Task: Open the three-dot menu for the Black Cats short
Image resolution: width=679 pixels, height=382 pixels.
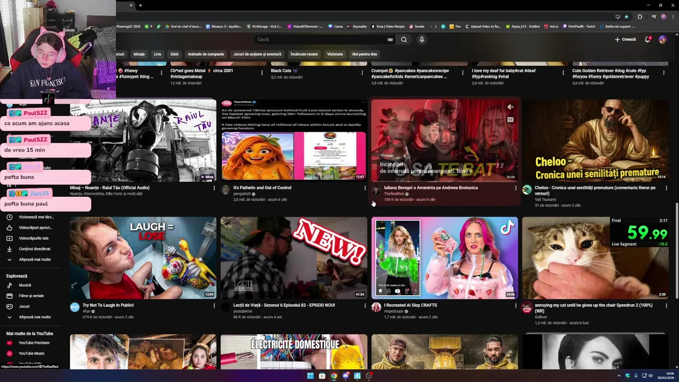Action: click(362, 73)
